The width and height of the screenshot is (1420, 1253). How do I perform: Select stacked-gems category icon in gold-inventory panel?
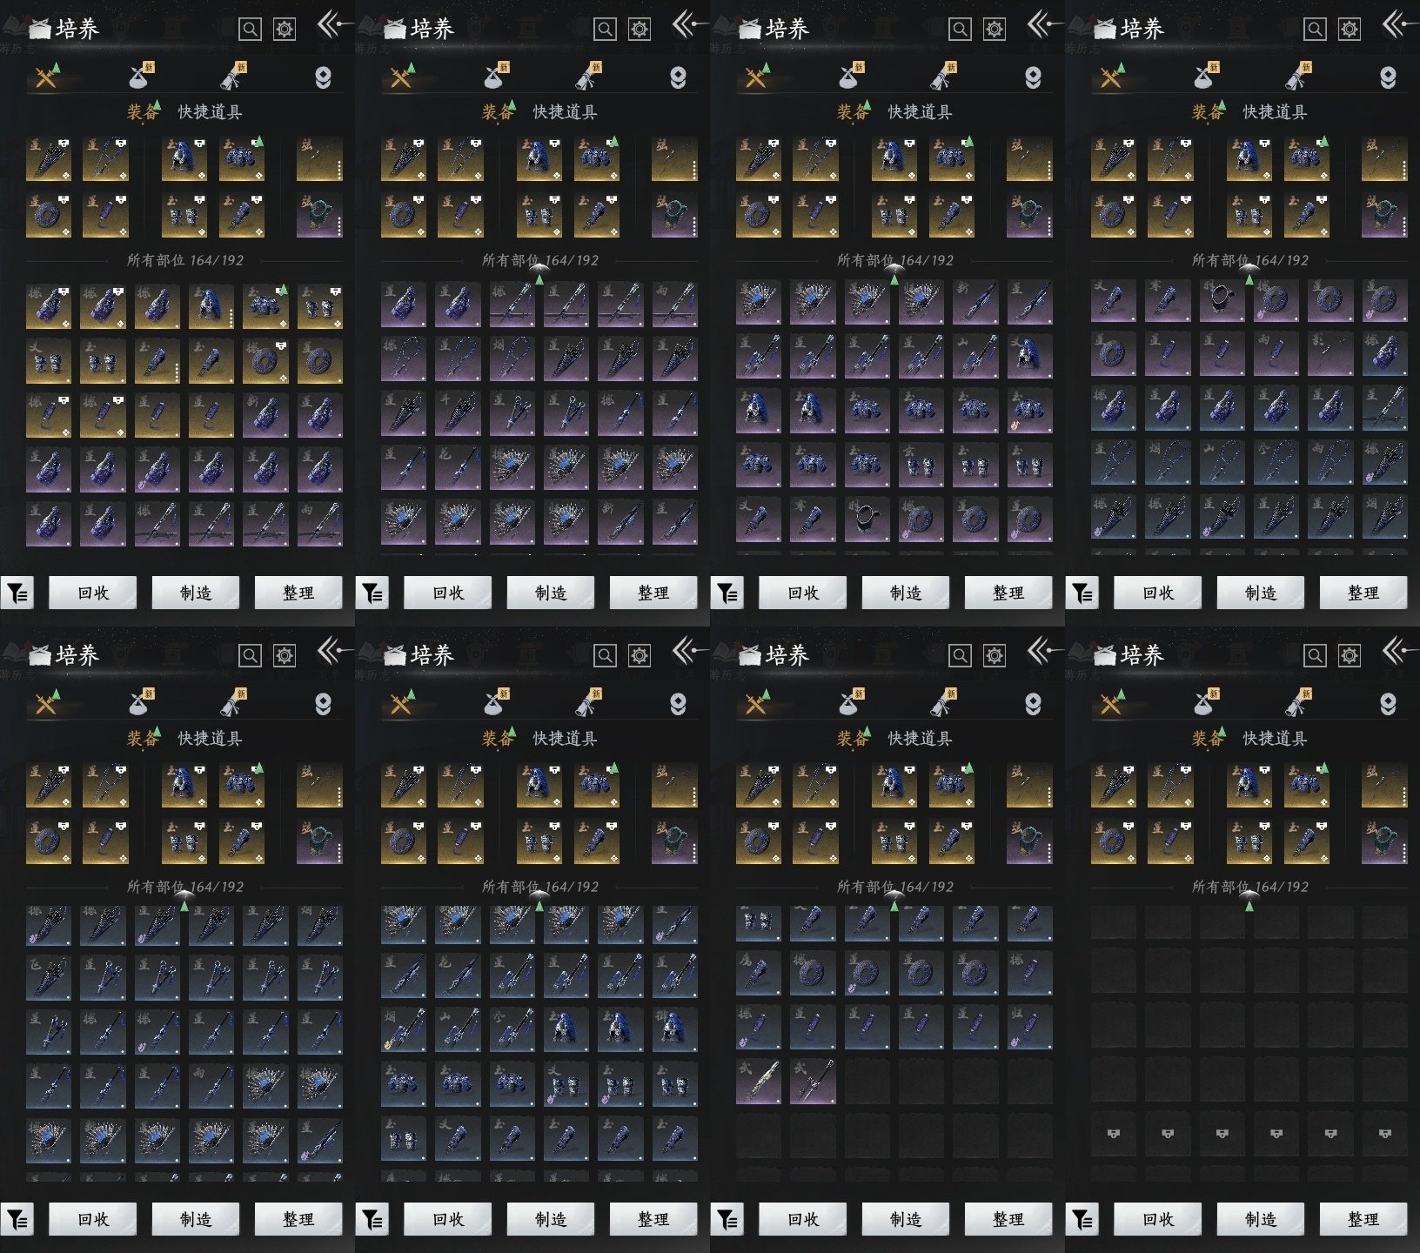(x=323, y=77)
